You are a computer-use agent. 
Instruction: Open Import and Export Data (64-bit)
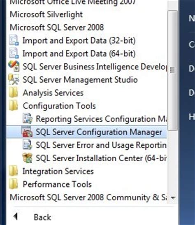pyautogui.click(x=79, y=53)
